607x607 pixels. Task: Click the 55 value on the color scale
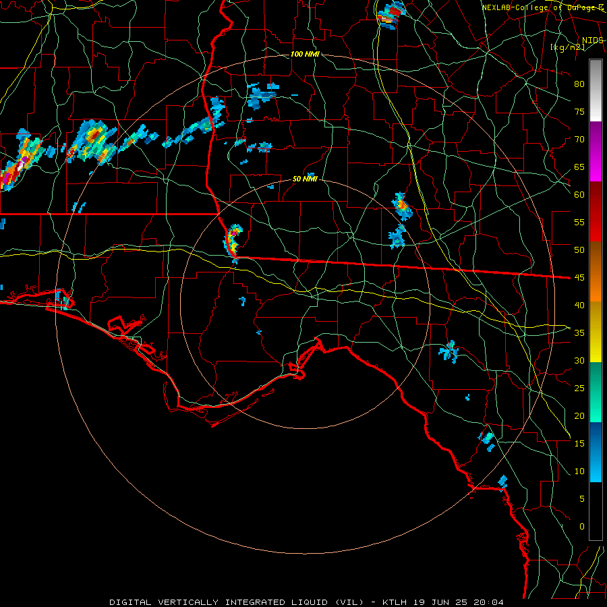point(579,222)
